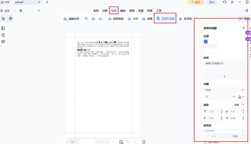This screenshot has width=251, height=144.
Task: Click the undo arrow icon
Action: (x=27, y=11)
